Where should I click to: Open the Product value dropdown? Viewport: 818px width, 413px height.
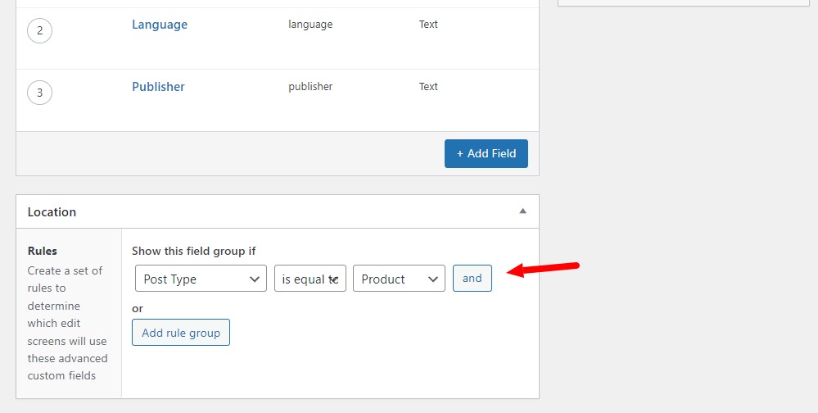click(x=399, y=279)
